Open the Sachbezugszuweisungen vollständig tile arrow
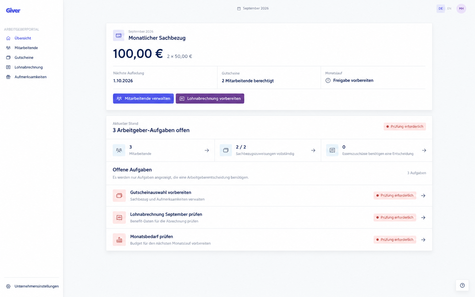The image size is (475, 297). point(313,150)
